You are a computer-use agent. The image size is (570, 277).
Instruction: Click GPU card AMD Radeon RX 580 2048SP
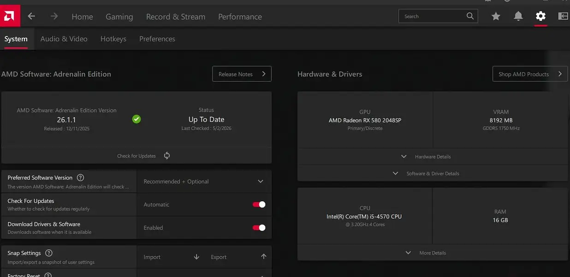click(x=365, y=120)
